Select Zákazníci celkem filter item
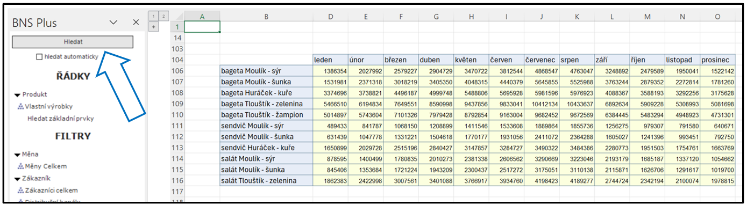Screen dimensions: 747x205 tap(51, 190)
